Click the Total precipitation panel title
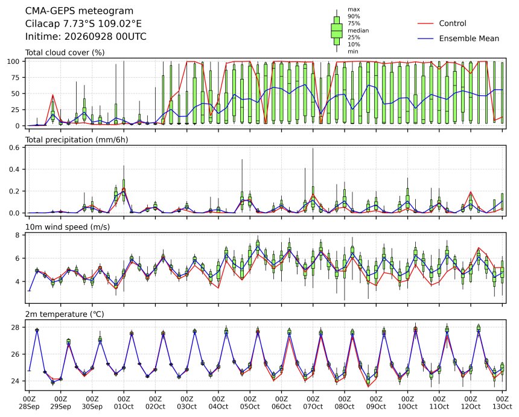 77,140
